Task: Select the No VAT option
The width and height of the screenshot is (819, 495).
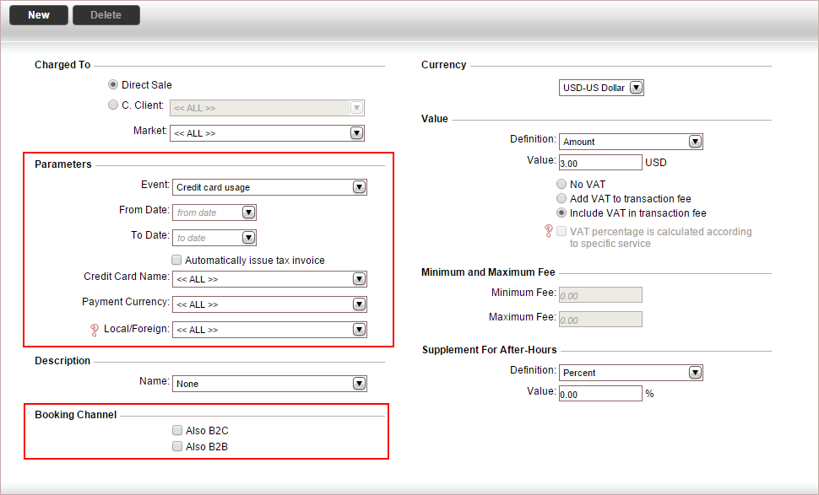Action: click(x=561, y=184)
